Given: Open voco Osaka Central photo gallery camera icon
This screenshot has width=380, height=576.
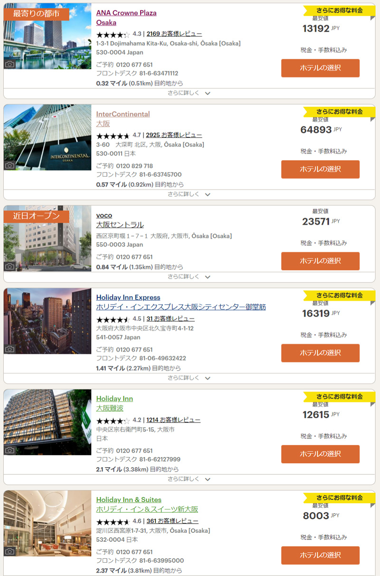Looking at the screenshot, I should (9, 267).
